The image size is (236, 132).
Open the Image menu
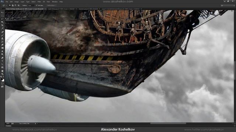[17, 1]
